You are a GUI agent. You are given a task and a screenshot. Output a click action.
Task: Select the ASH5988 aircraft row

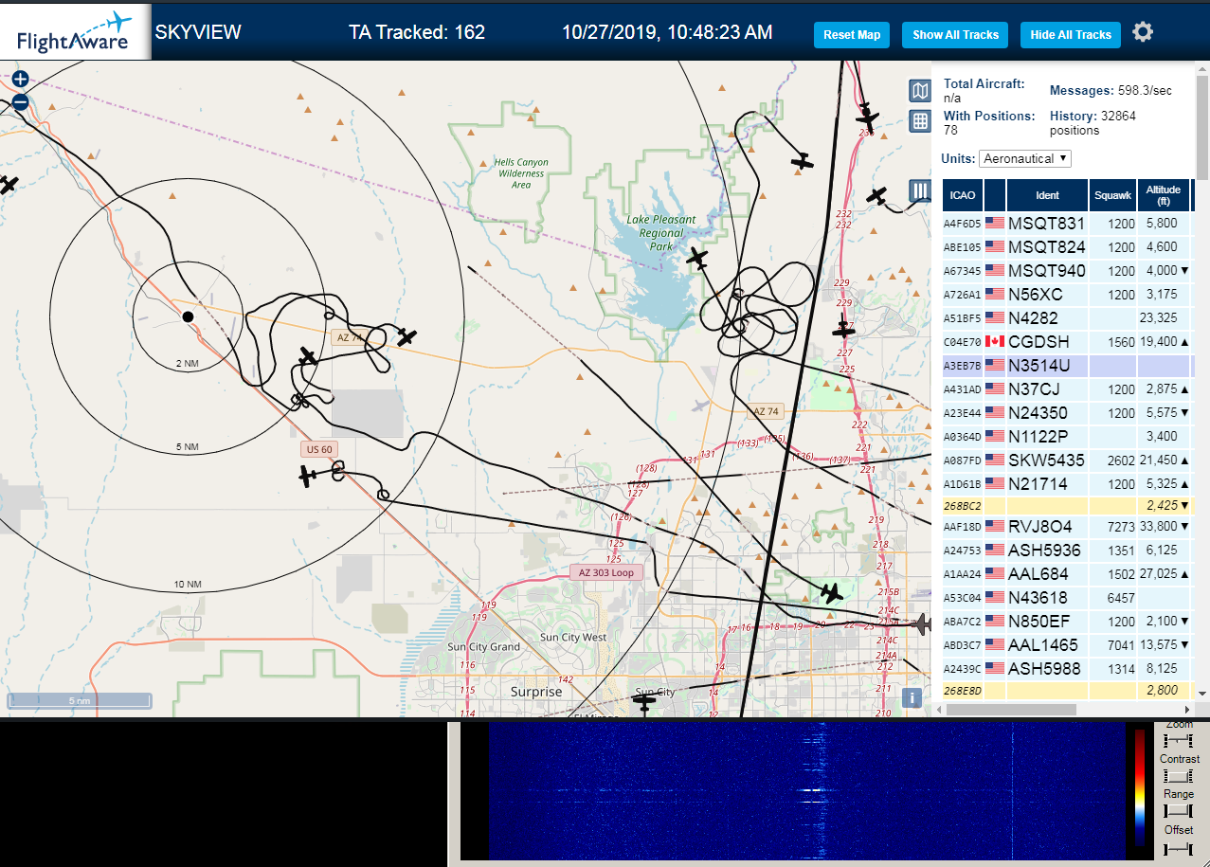[1067, 669]
